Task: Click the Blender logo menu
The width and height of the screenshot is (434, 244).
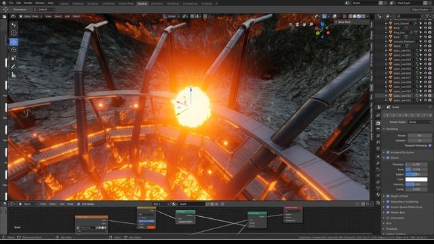Action: click(x=3, y=3)
